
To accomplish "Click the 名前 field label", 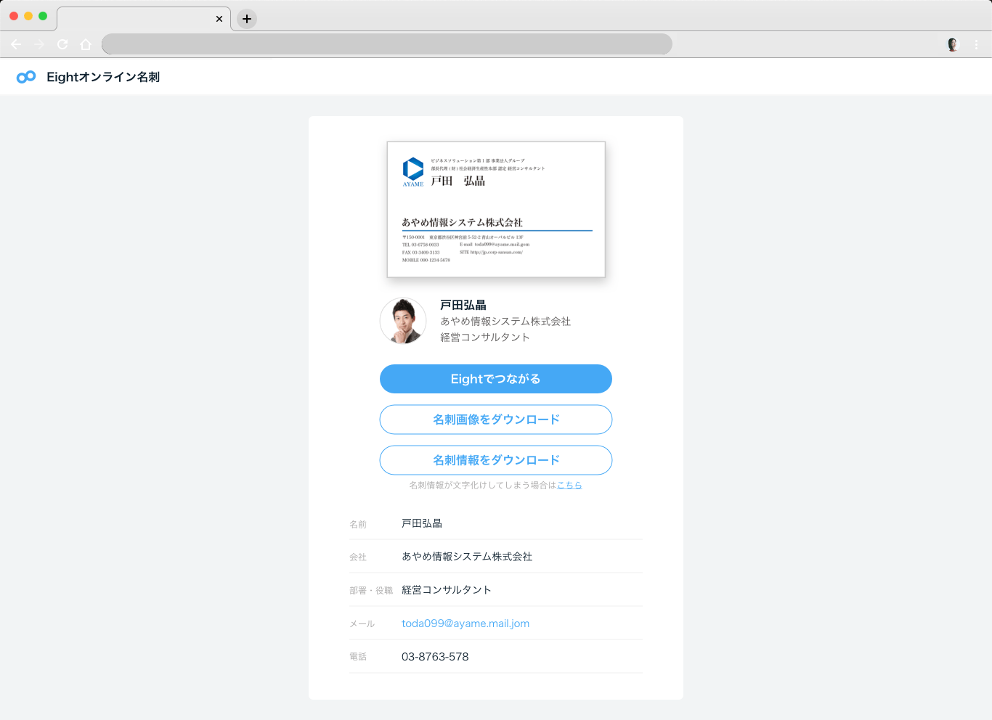I will [358, 524].
